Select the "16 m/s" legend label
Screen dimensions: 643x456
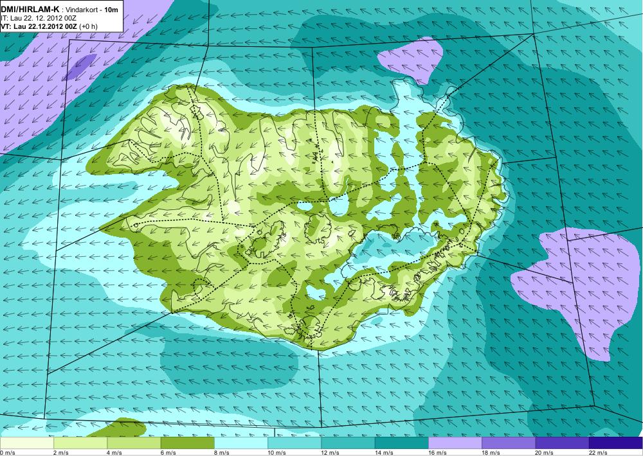coord(437,453)
